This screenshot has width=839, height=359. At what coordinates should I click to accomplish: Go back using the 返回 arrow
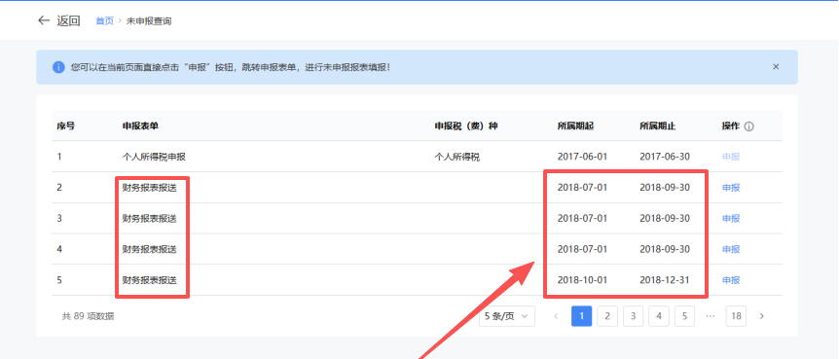click(44, 20)
